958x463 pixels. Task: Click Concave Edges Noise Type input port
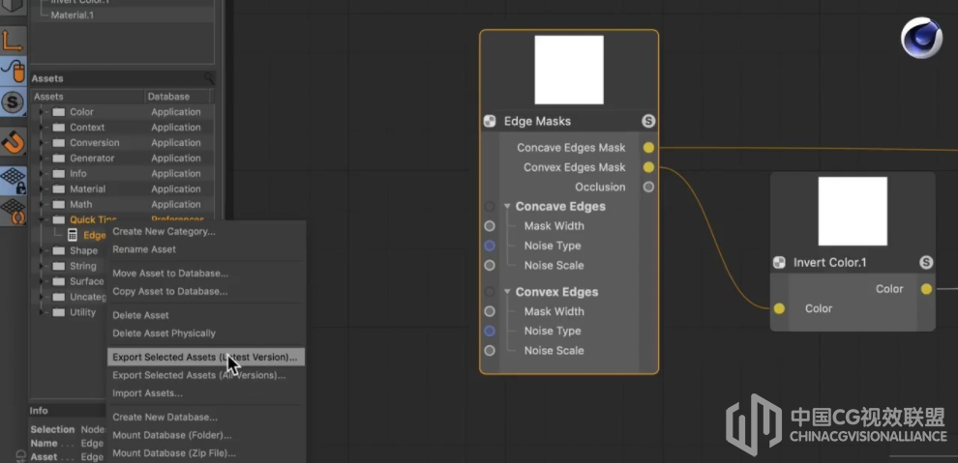tap(490, 246)
